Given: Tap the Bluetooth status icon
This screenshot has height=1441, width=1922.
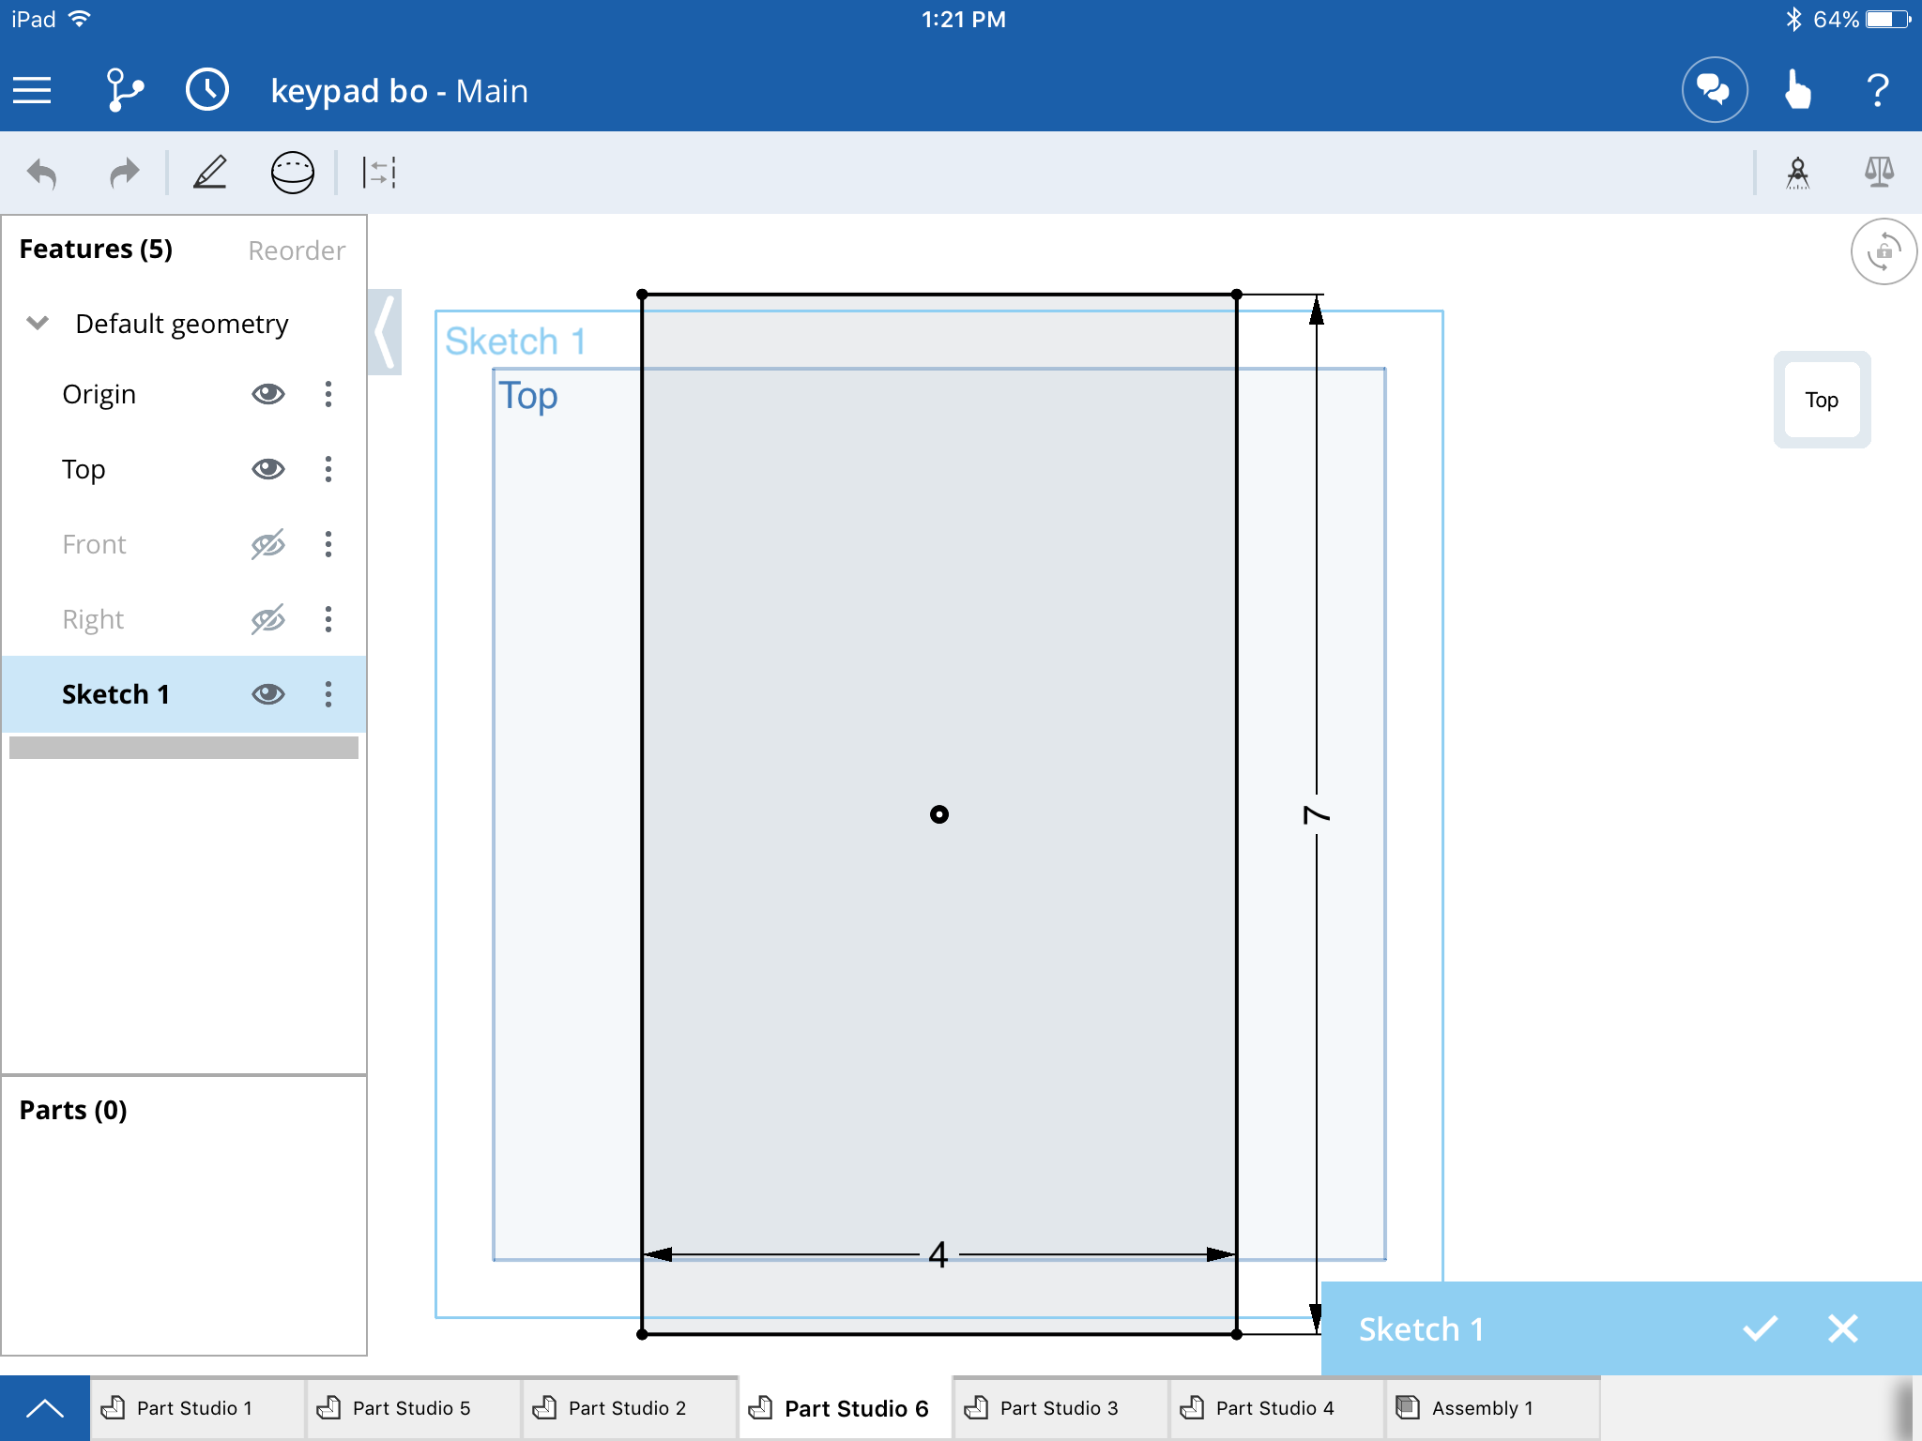Looking at the screenshot, I should click(1793, 20).
